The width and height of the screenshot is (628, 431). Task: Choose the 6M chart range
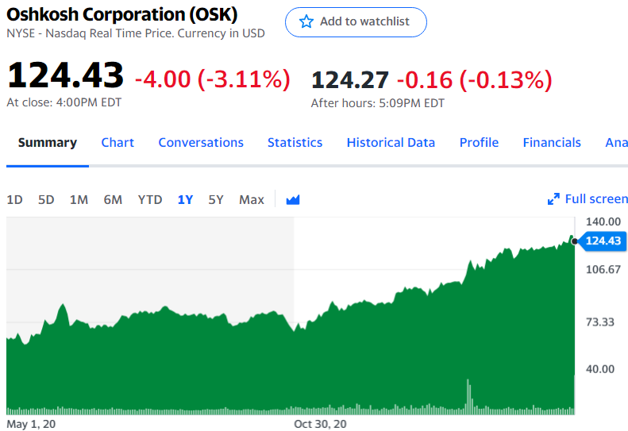tap(113, 199)
